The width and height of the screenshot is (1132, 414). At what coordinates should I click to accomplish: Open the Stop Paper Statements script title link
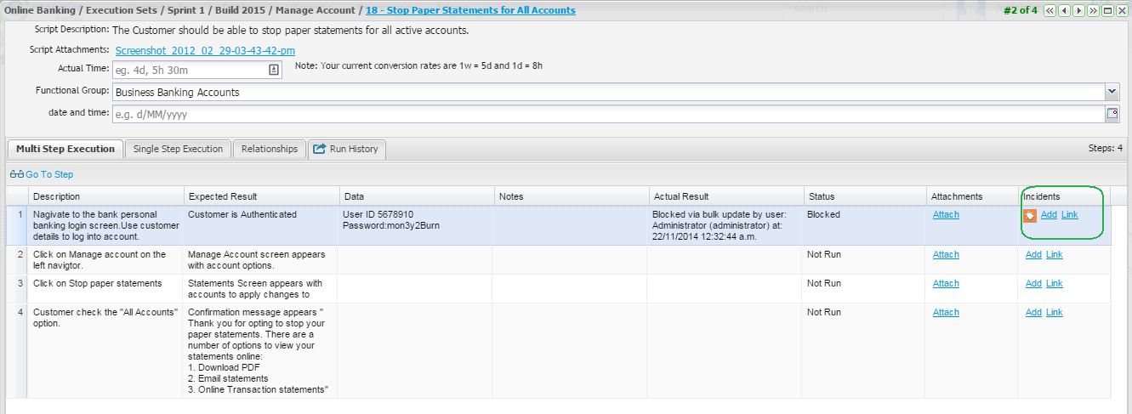click(470, 10)
